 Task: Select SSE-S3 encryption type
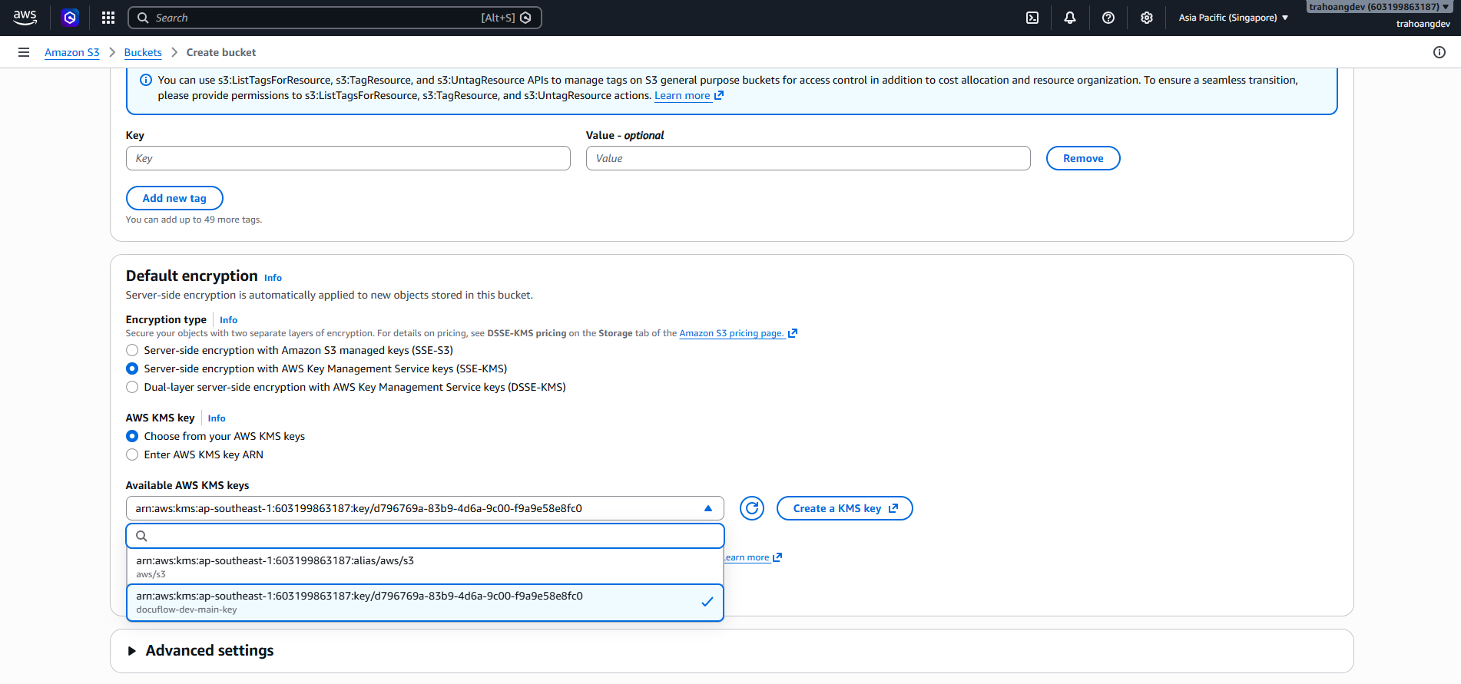coord(132,350)
